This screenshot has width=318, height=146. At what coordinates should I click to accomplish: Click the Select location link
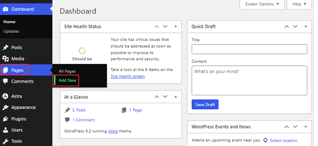pyautogui.click(x=283, y=140)
